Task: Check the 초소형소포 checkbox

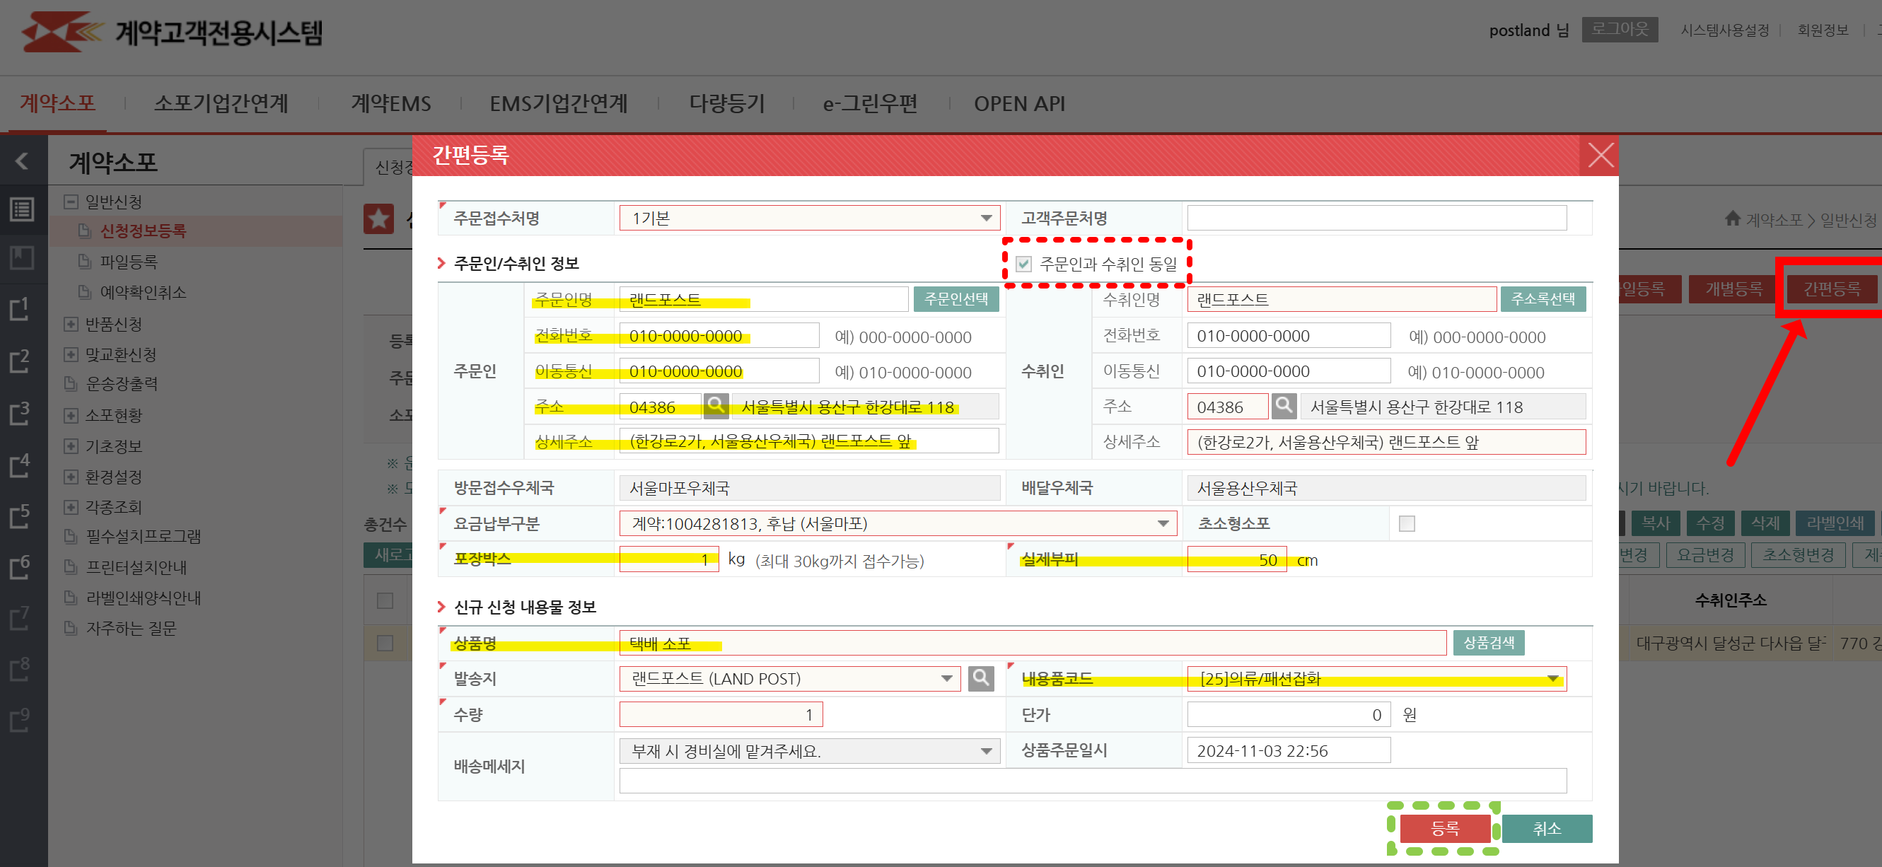Action: pos(1407,524)
